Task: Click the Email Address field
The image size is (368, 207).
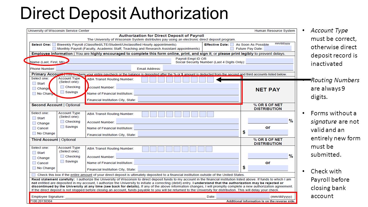Action: pyautogui.click(x=228, y=68)
